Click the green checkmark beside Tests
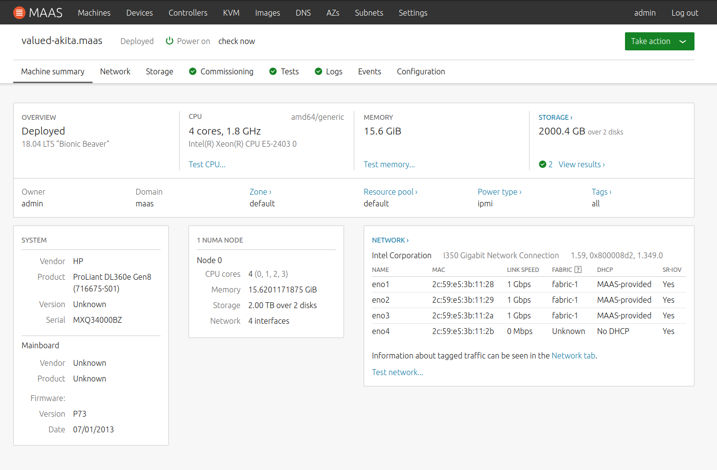Image resolution: width=717 pixels, height=470 pixels. click(273, 72)
